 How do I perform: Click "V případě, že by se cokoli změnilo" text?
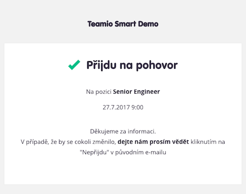click(x=68, y=142)
